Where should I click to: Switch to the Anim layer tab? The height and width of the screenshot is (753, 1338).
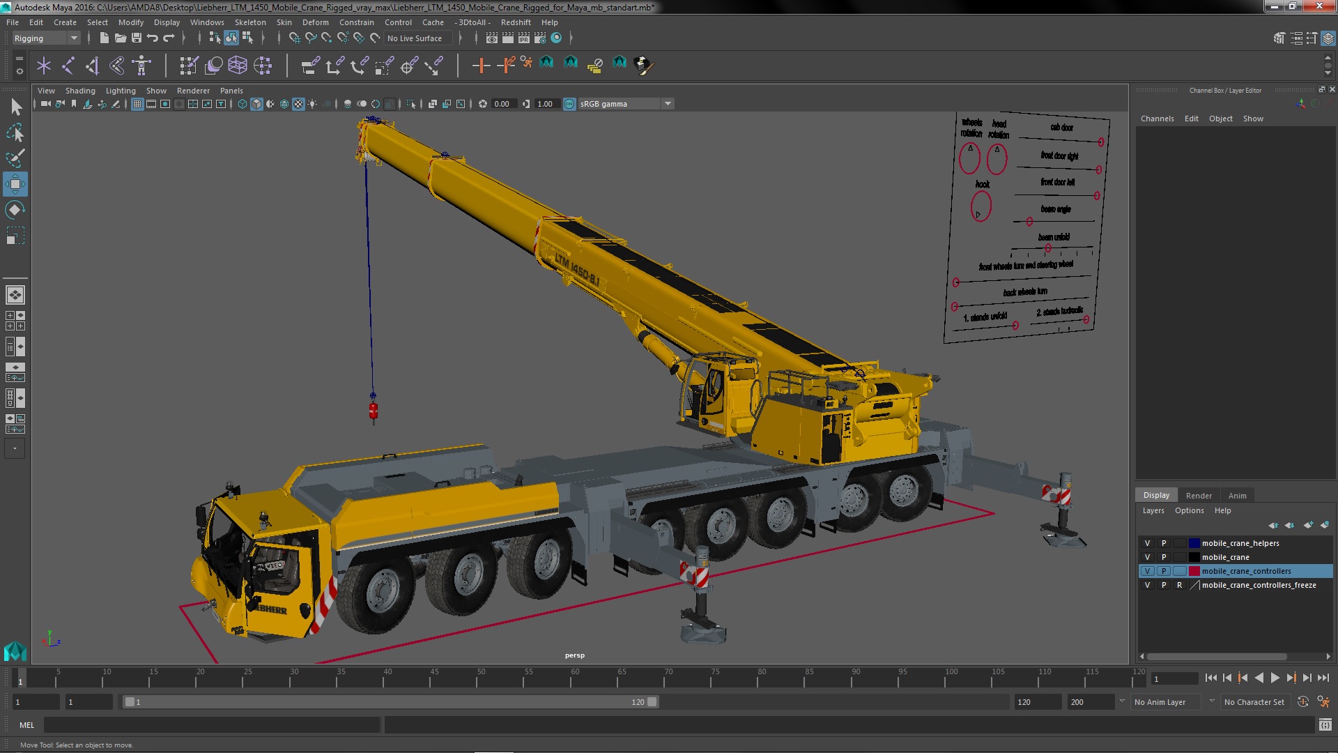click(x=1237, y=495)
